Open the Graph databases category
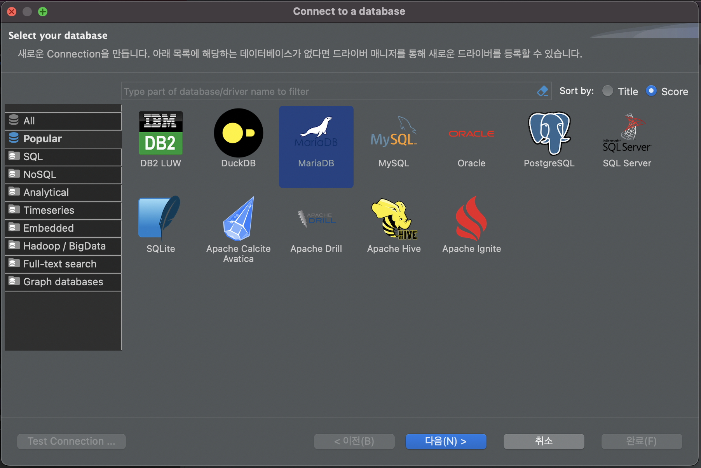This screenshot has height=468, width=701. pos(63,282)
